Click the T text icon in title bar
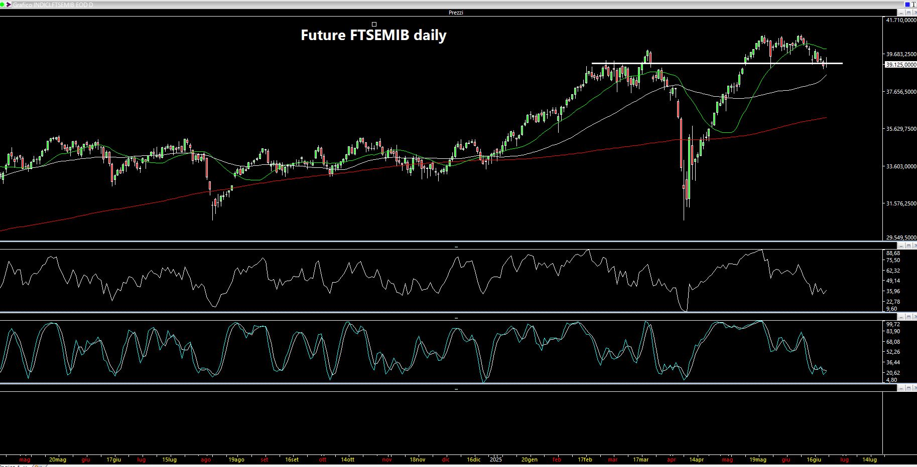Image resolution: width=917 pixels, height=467 pixels. (913, 5)
